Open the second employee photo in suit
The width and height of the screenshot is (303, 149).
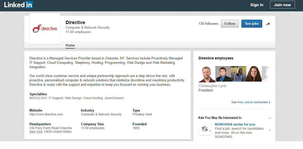click(x=223, y=74)
